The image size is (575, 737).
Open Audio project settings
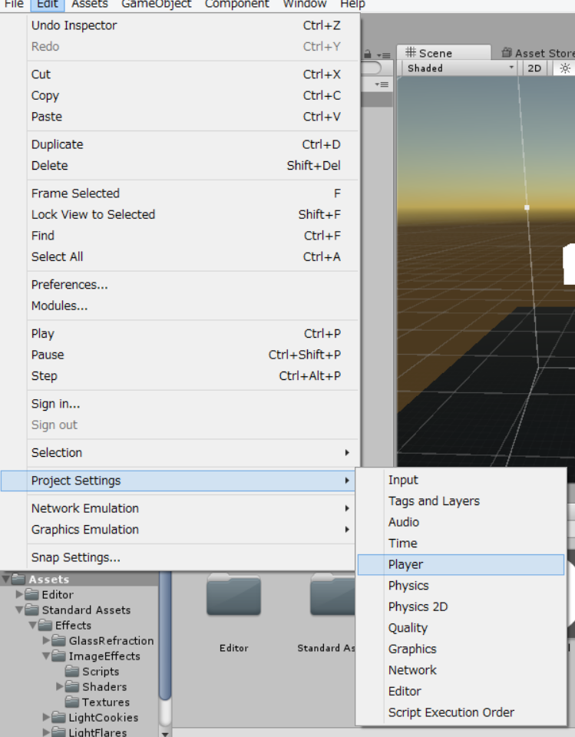click(461, 522)
